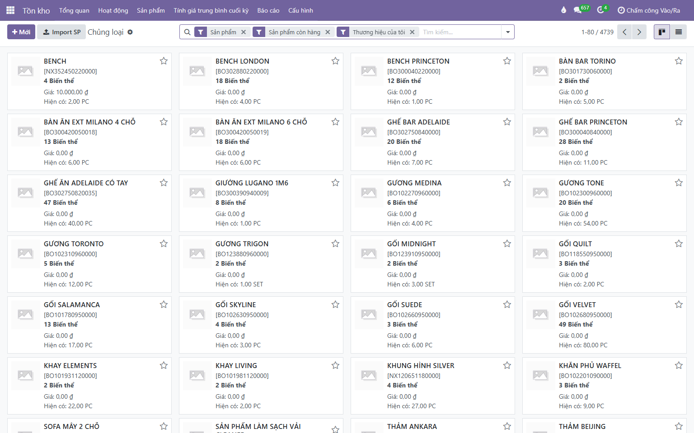The width and height of the screenshot is (694, 433).
Task: Expand the search options dropdown arrow
Action: (508, 32)
